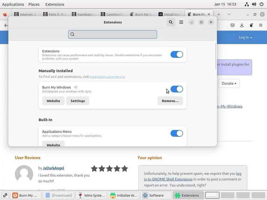Switch to Communit tab

point(112,15)
